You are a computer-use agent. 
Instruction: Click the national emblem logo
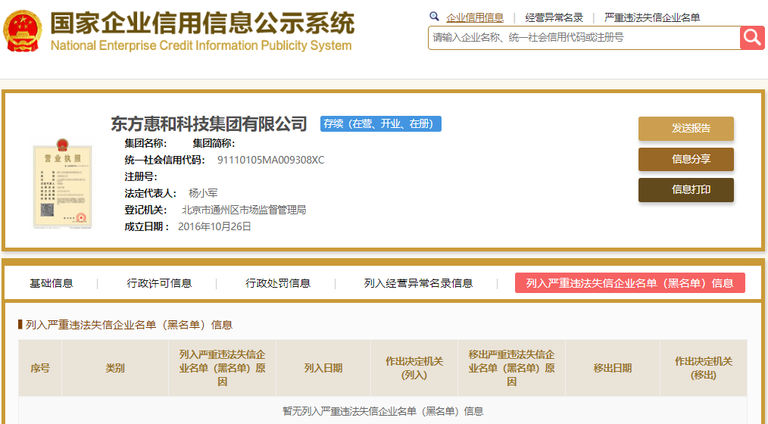[23, 31]
